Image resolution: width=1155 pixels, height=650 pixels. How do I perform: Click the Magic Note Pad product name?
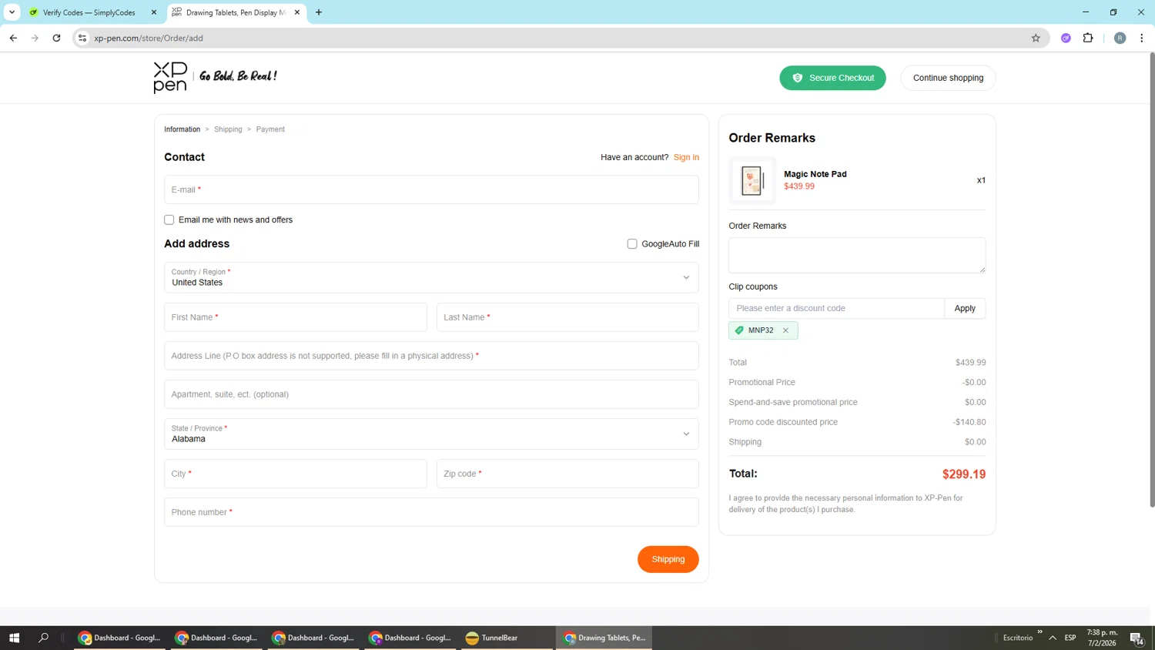[x=815, y=174]
